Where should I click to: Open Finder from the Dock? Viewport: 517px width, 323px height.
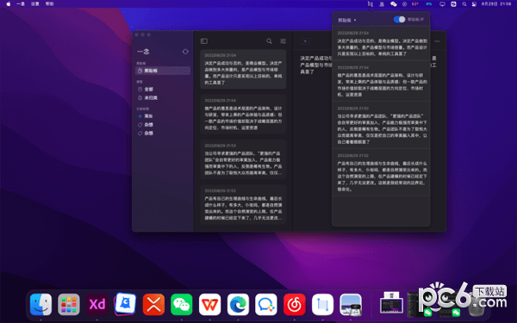40,304
